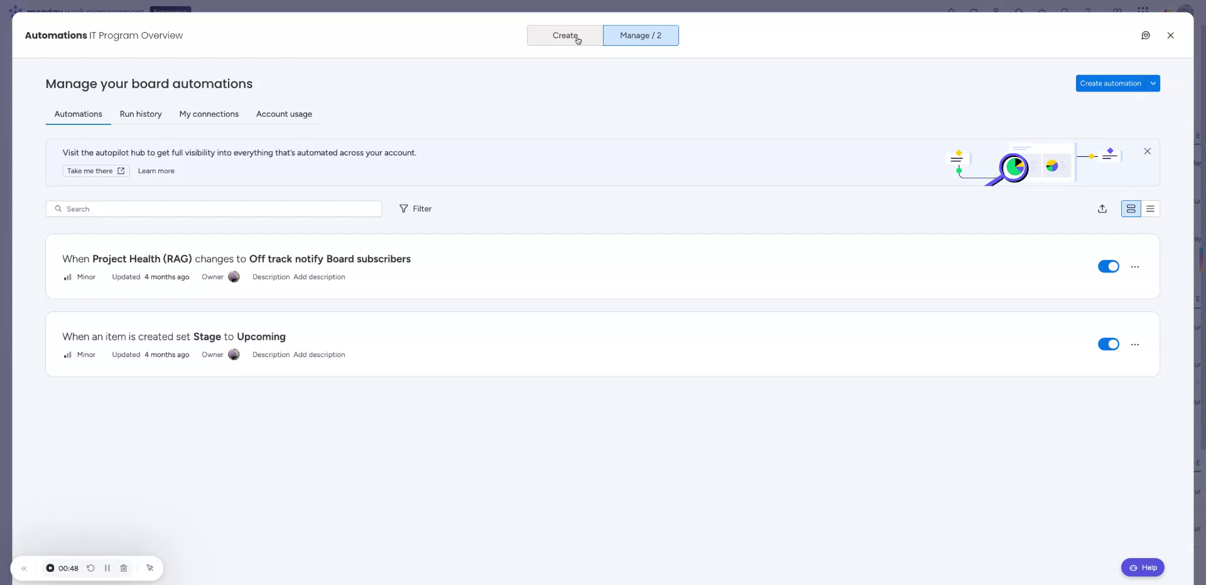Click the export automations icon
1206x585 pixels.
click(x=1102, y=208)
